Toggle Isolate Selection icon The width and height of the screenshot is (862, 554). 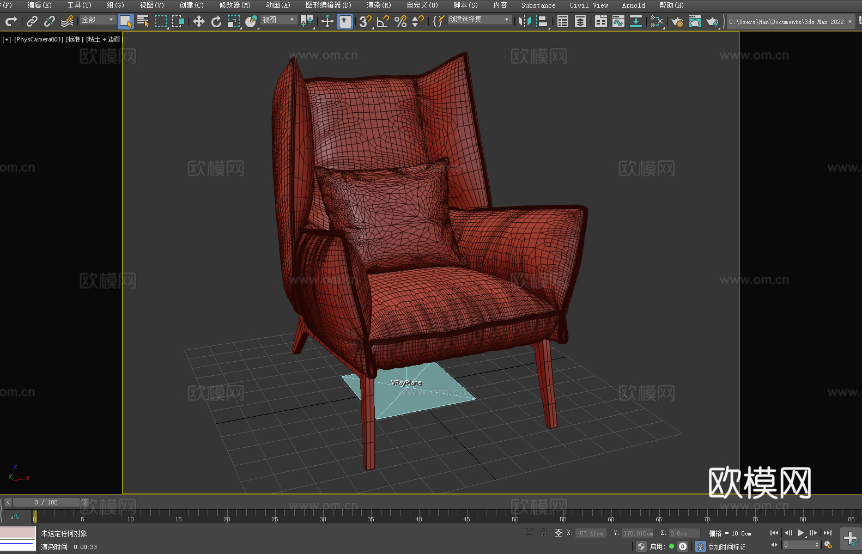pyautogui.click(x=529, y=533)
